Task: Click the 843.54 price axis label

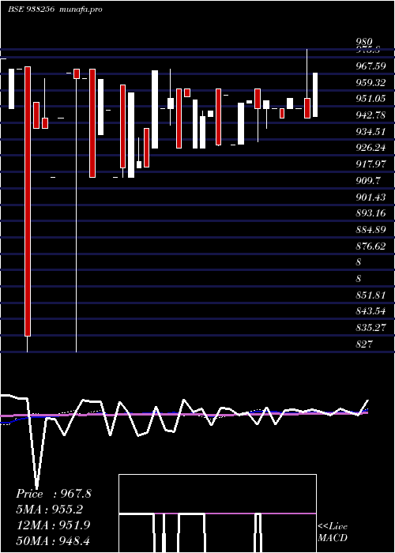Action: click(x=371, y=311)
